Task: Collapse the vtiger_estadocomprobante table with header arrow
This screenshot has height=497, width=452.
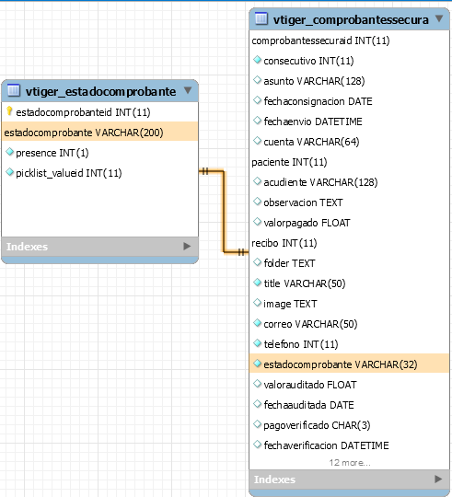Action: point(188,90)
